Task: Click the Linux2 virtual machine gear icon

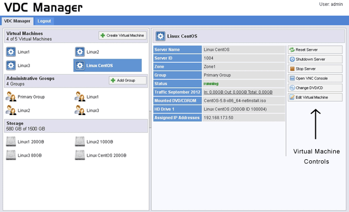Action: click(80, 52)
